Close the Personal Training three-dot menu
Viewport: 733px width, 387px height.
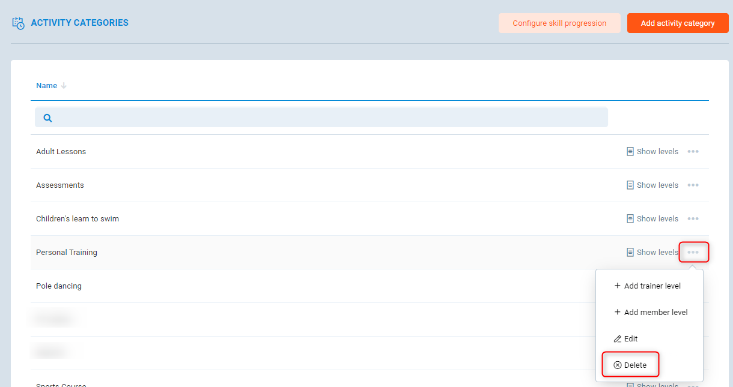click(693, 253)
